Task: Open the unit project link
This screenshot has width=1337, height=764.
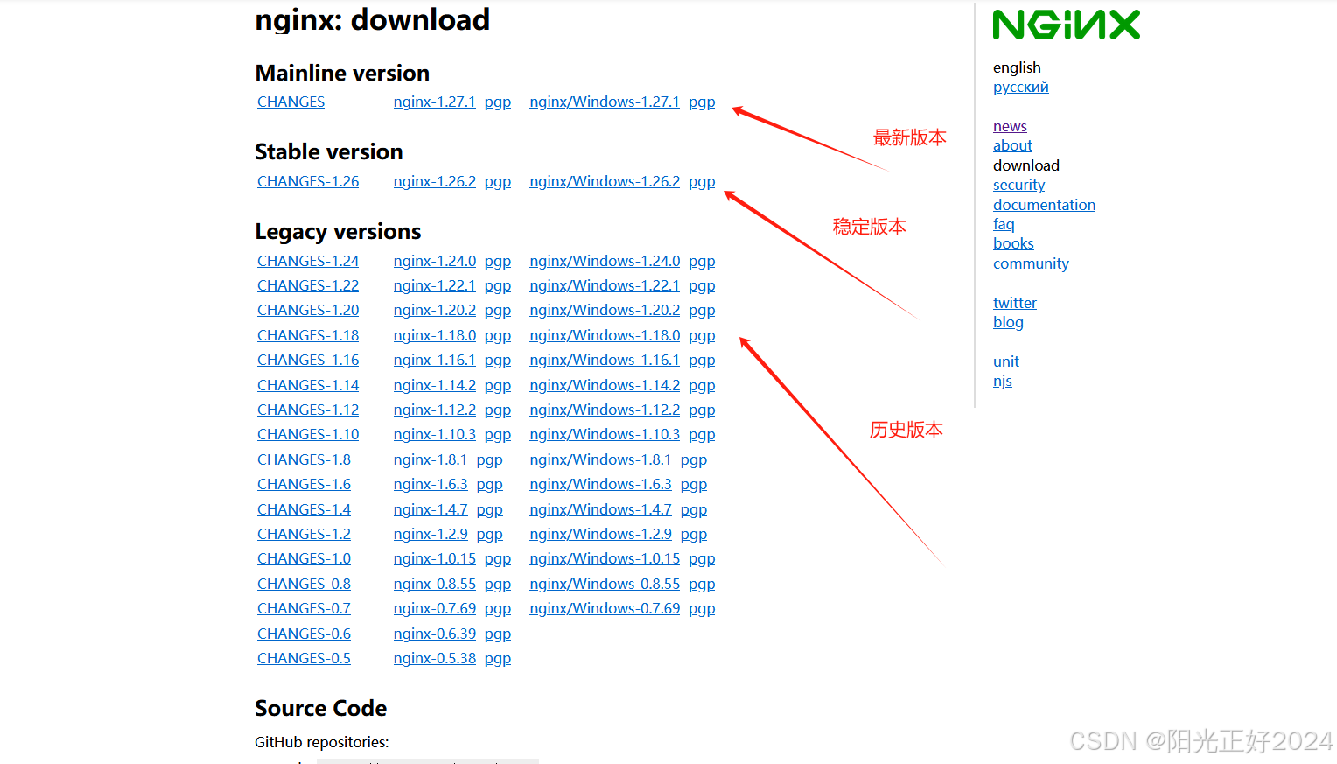Action: 1006,361
